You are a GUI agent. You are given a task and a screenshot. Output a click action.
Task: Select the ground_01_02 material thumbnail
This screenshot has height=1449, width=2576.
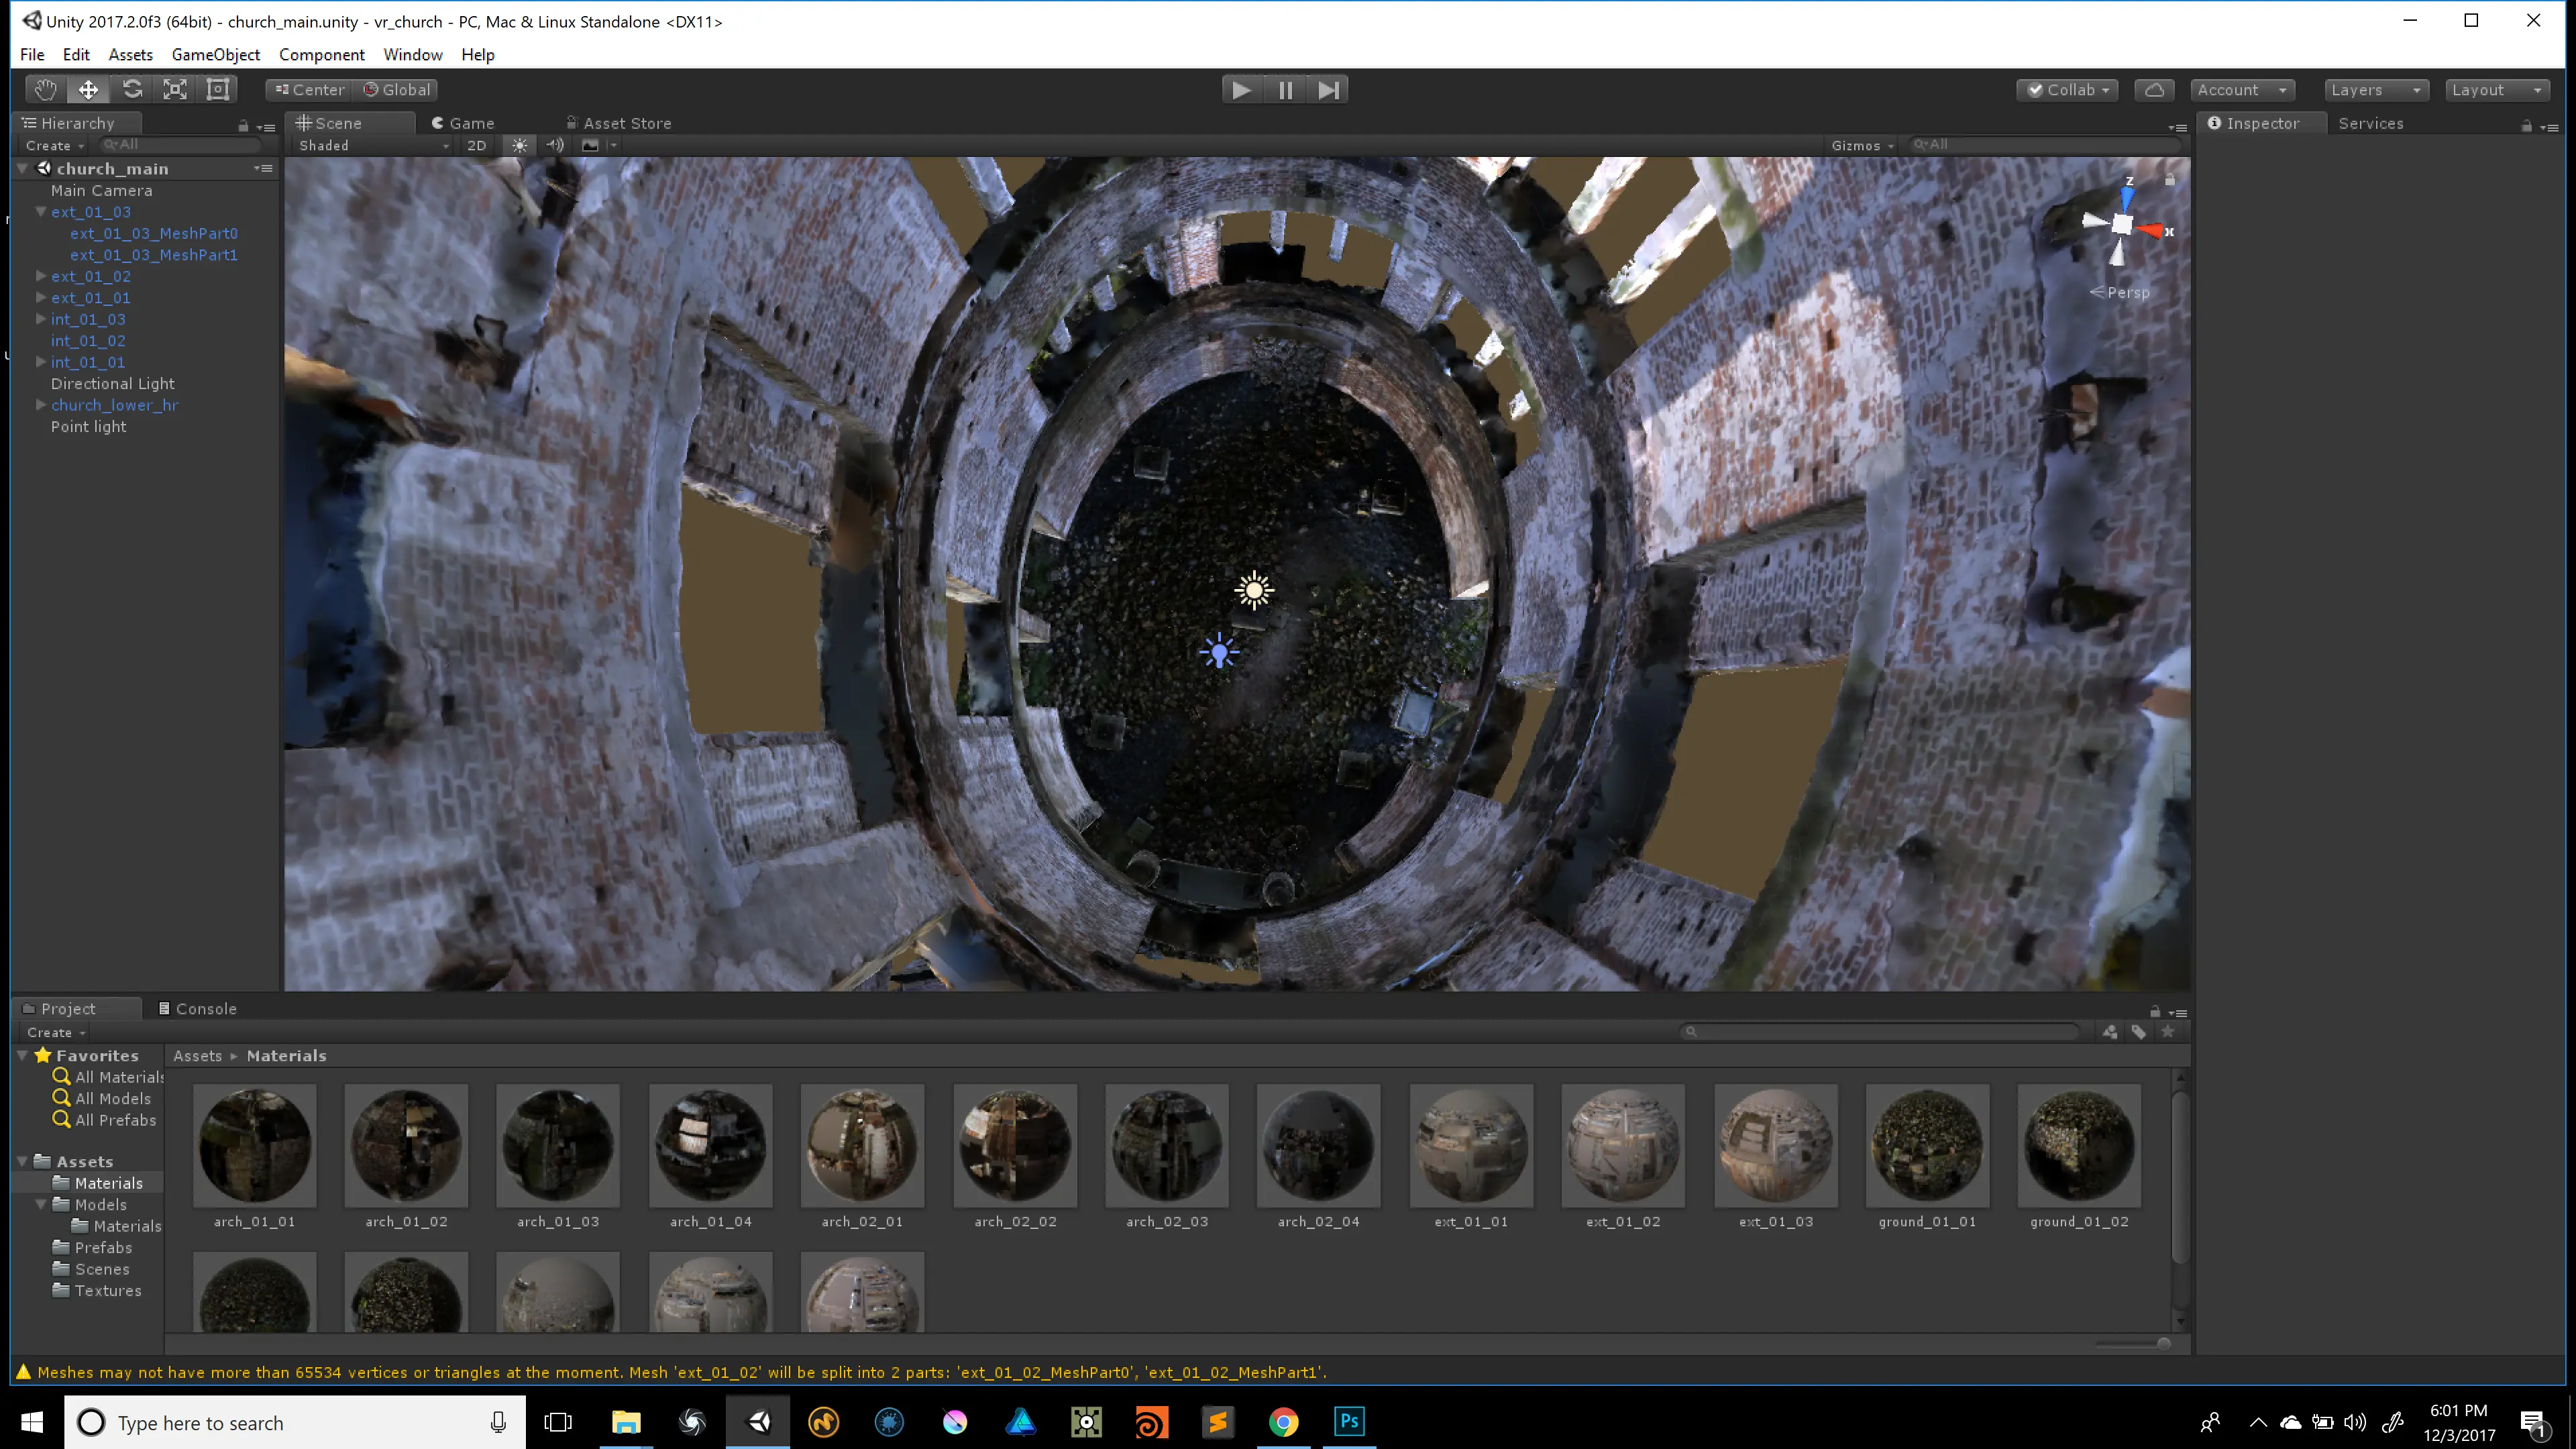2079,1145
